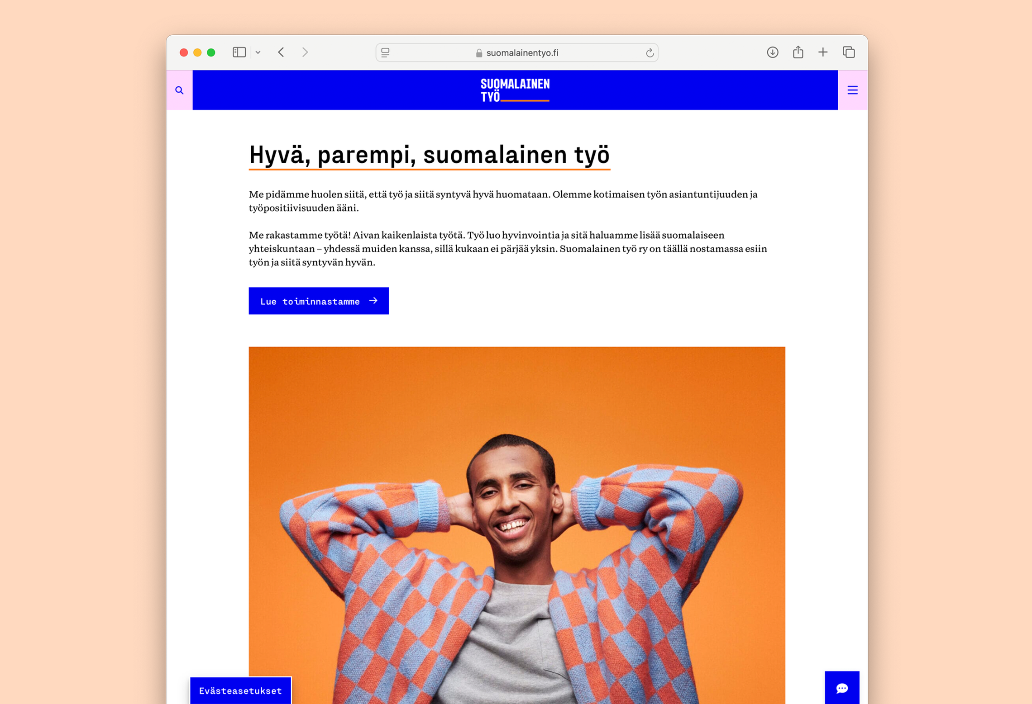Image resolution: width=1032 pixels, height=704 pixels.
Task: Open the chat bubble widget
Action: pos(841,687)
